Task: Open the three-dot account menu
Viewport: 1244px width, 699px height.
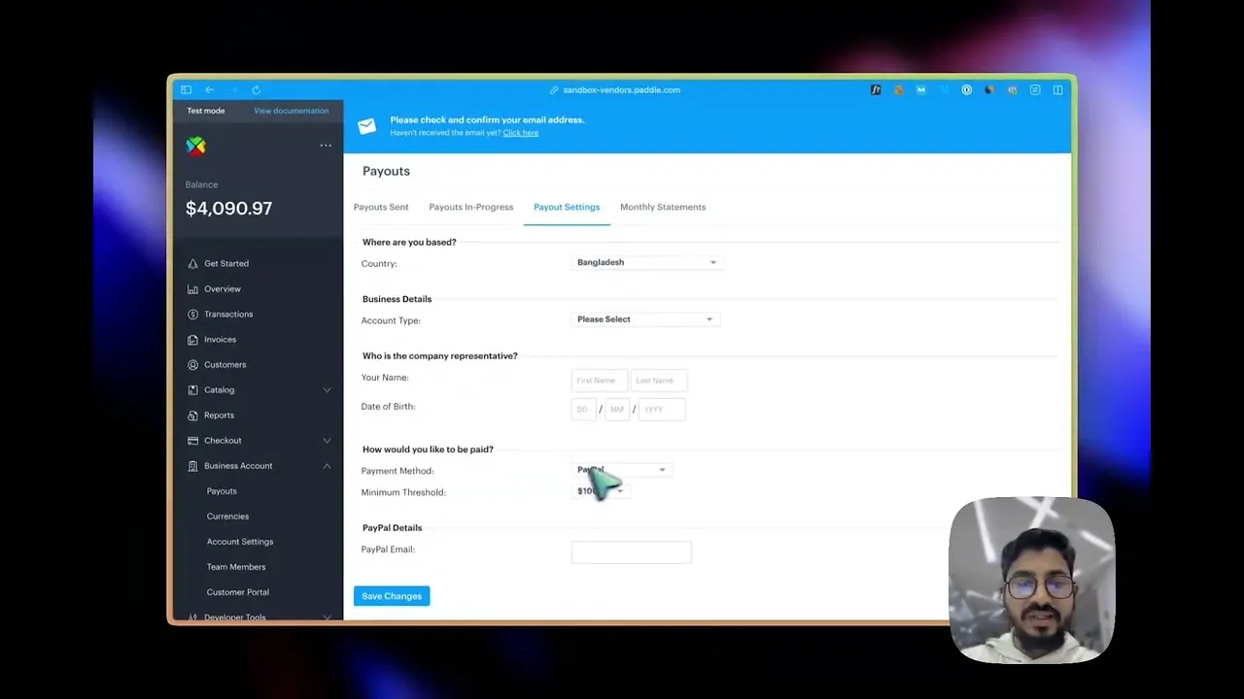Action: pos(326,146)
